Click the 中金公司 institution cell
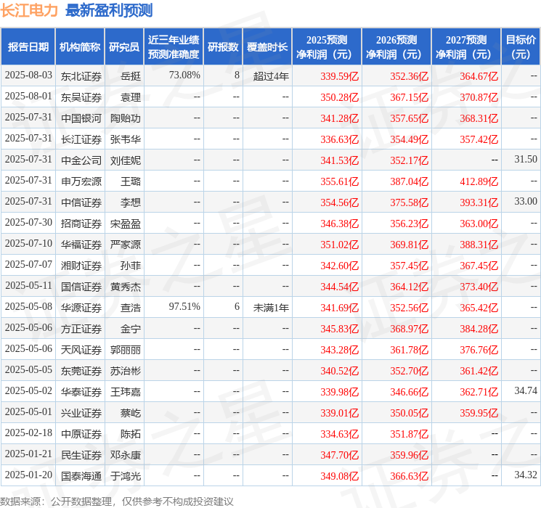 (81, 160)
